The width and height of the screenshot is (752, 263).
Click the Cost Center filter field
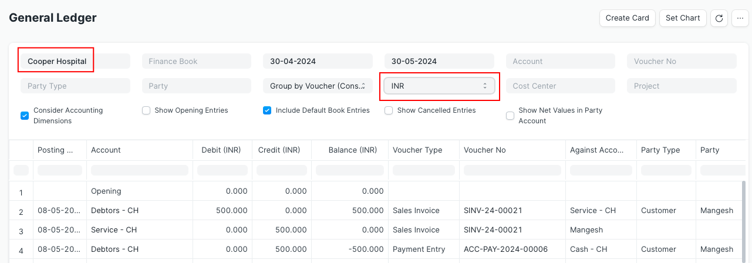[560, 86]
